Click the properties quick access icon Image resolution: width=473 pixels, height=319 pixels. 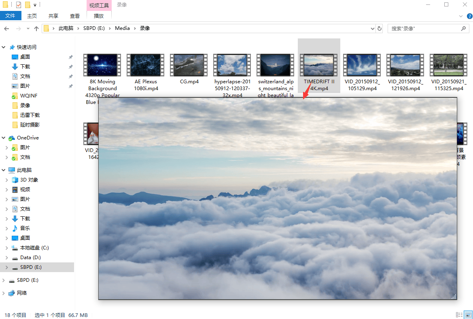coord(19,5)
